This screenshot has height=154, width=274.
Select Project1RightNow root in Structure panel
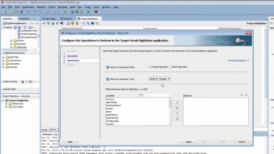pyautogui.click(x=18, y=101)
